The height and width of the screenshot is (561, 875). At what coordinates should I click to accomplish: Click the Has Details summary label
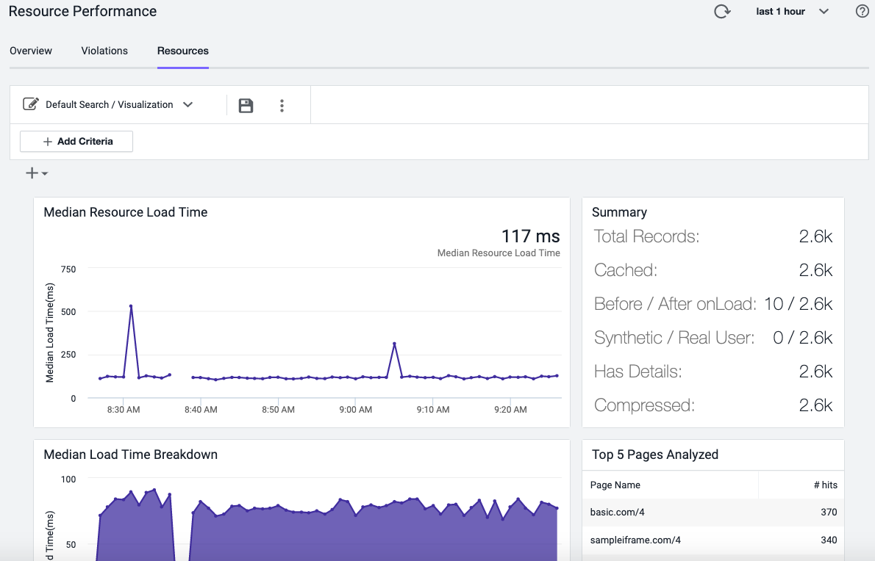point(637,371)
